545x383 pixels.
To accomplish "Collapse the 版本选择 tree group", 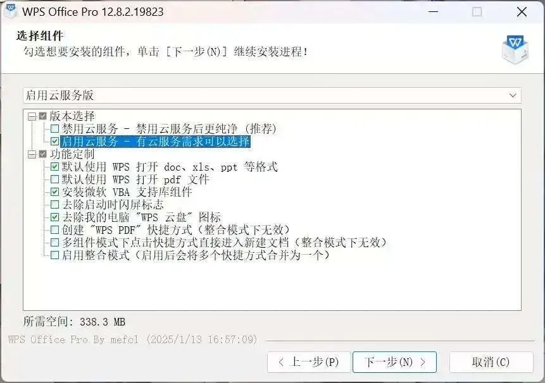I will [32, 116].
